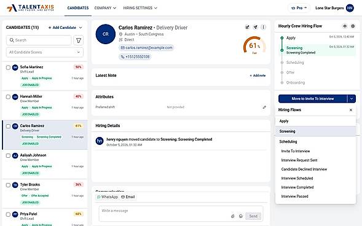
Task: Expand the Hiring Settings dropdown
Action: click(x=140, y=8)
